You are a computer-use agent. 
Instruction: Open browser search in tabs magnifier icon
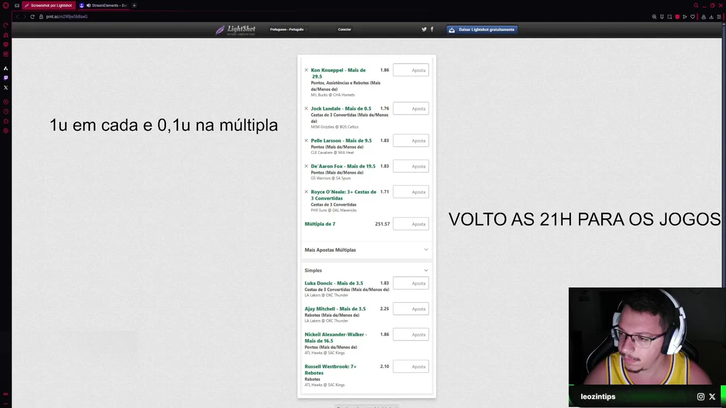tap(696, 6)
